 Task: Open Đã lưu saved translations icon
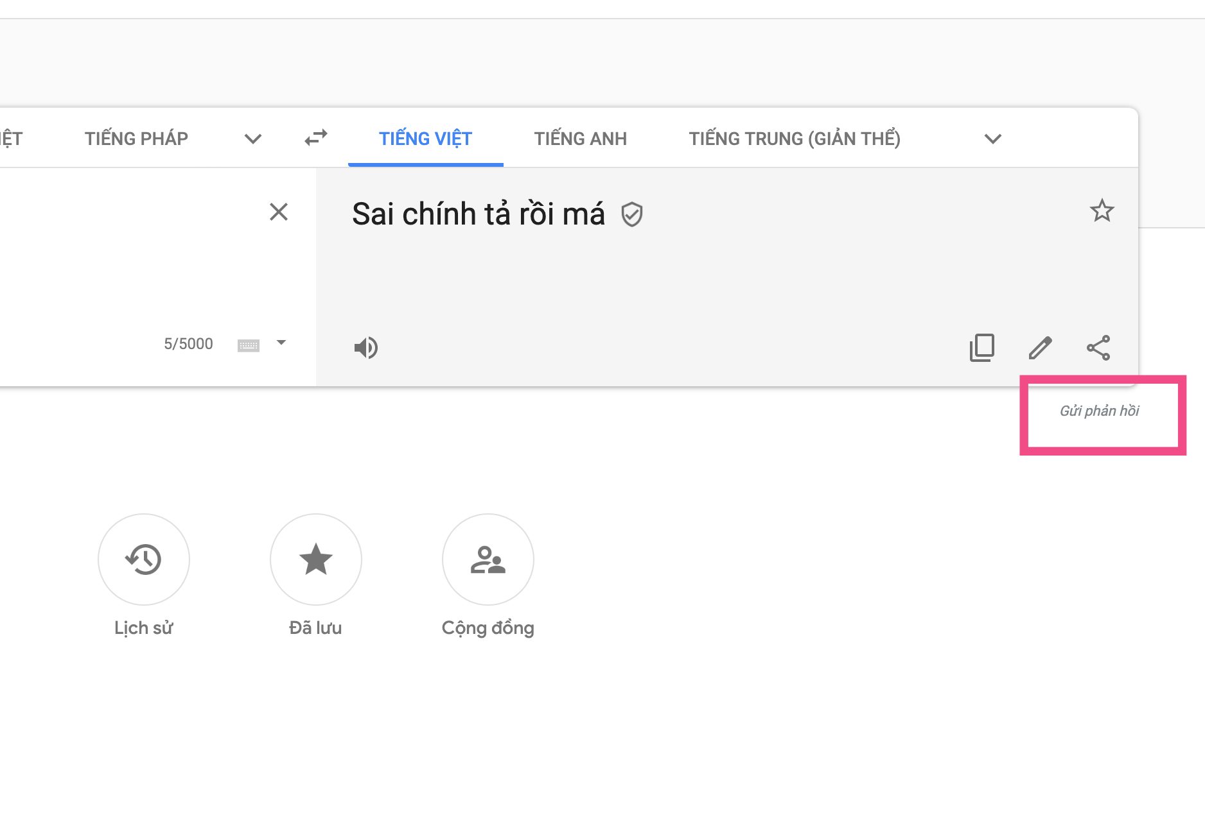coord(315,559)
